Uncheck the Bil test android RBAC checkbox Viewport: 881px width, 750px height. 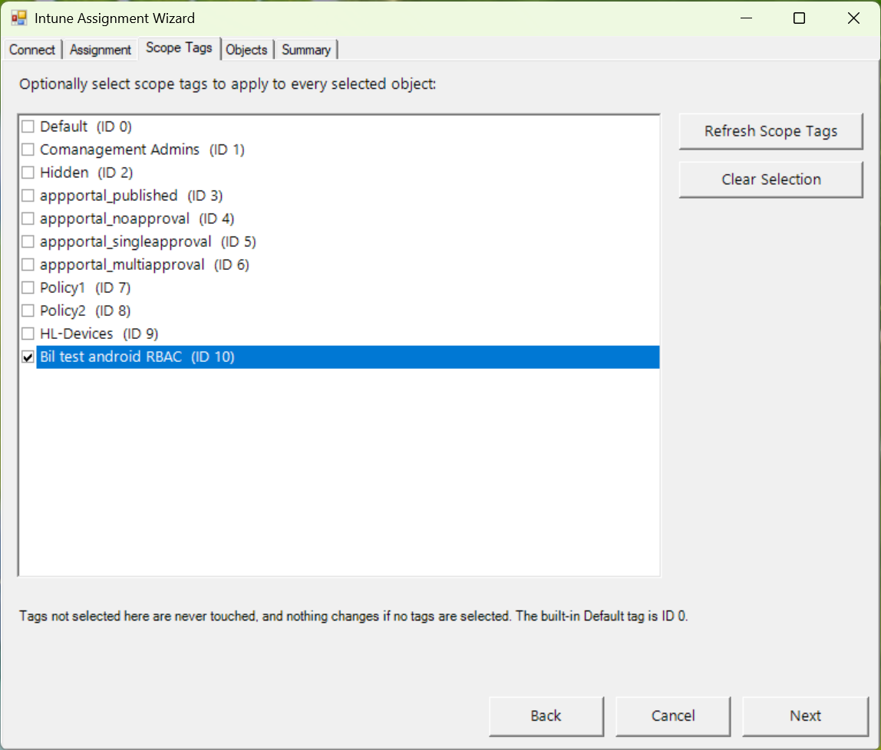(28, 357)
